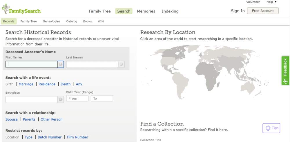Screen dimensions: 290x142
Task: Toggle exact match for First Names
Action: point(61,64)
